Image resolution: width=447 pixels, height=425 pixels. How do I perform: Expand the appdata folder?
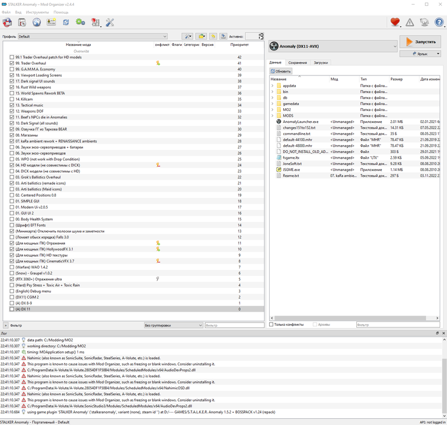point(273,86)
